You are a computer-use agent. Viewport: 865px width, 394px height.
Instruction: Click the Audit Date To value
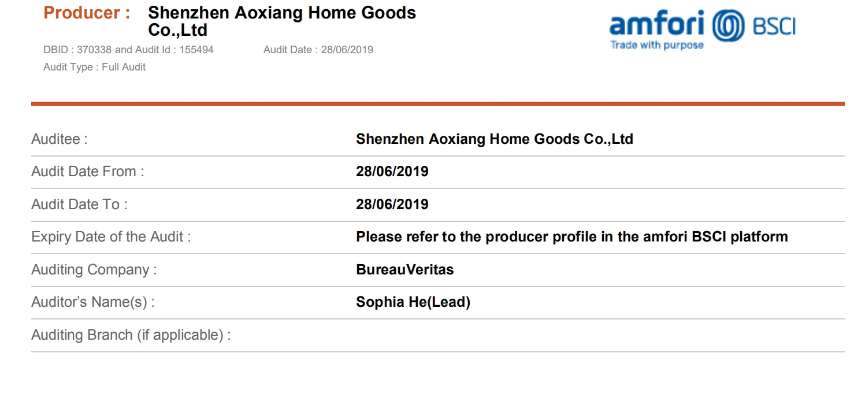coord(392,205)
